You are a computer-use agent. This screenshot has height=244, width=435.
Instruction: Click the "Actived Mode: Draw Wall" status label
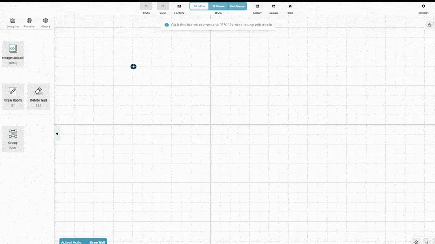coord(83,242)
